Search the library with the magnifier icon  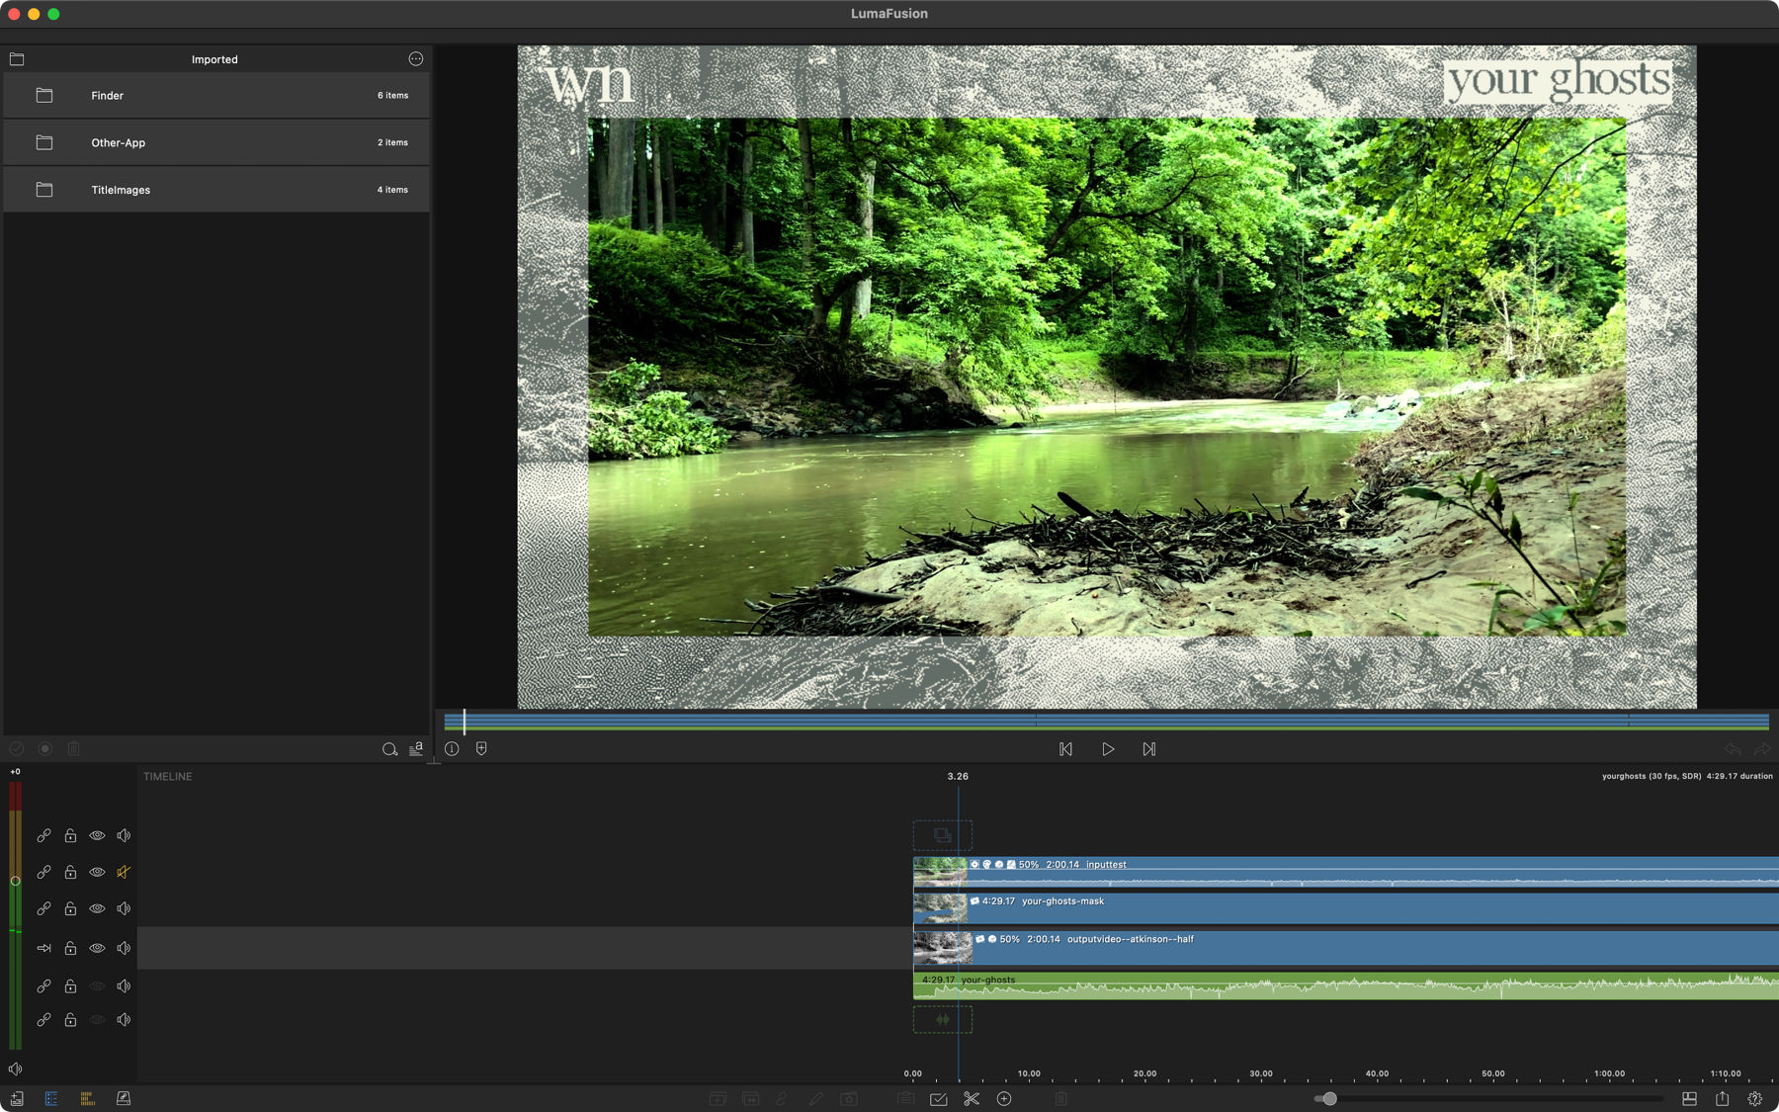pos(389,749)
